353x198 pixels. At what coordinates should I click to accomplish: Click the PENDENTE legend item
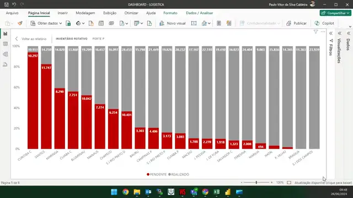pos(157,174)
